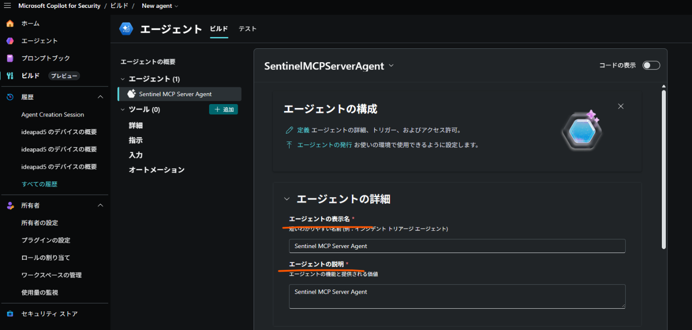This screenshot has width=692, height=330.
Task: Click the Sentinel MCP Server Agent item icon
Action: [131, 94]
